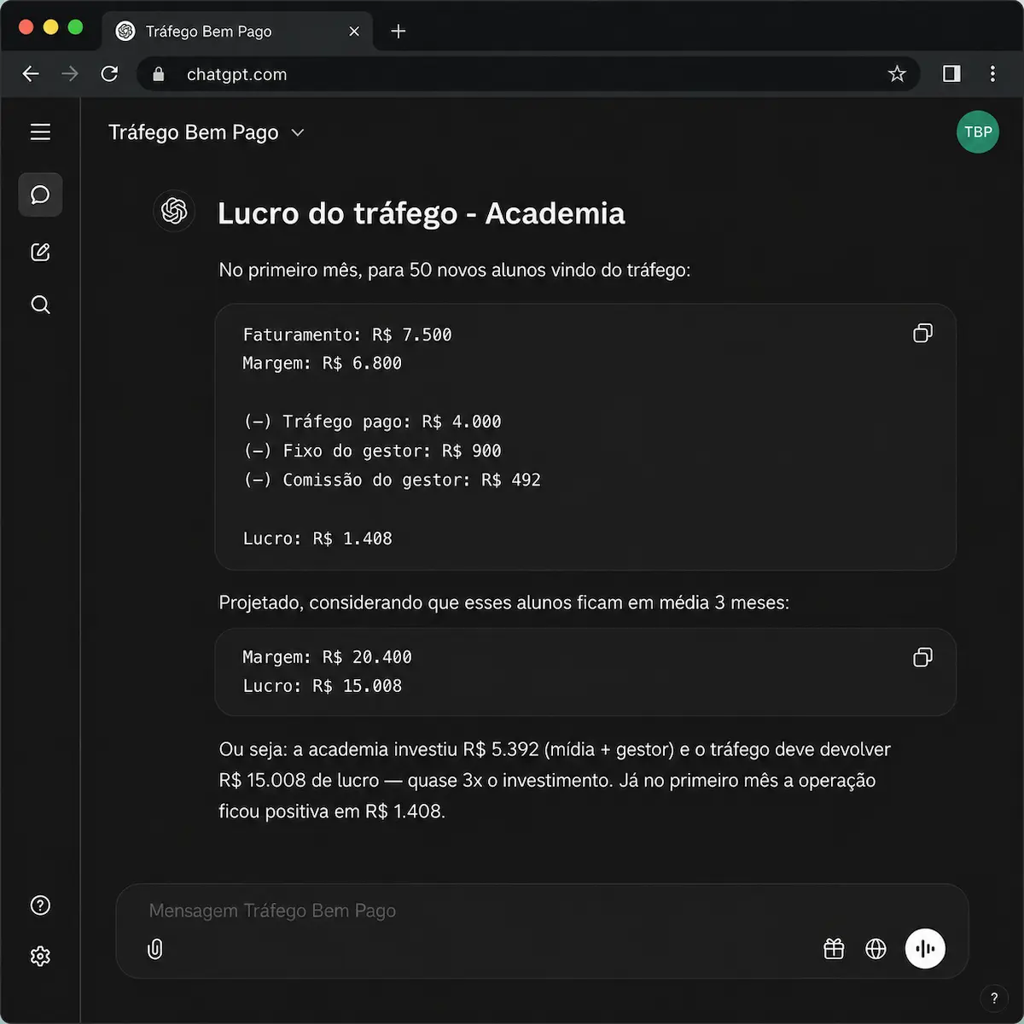The image size is (1024, 1024).
Task: Open the browser three-dot menu
Action: pos(992,74)
